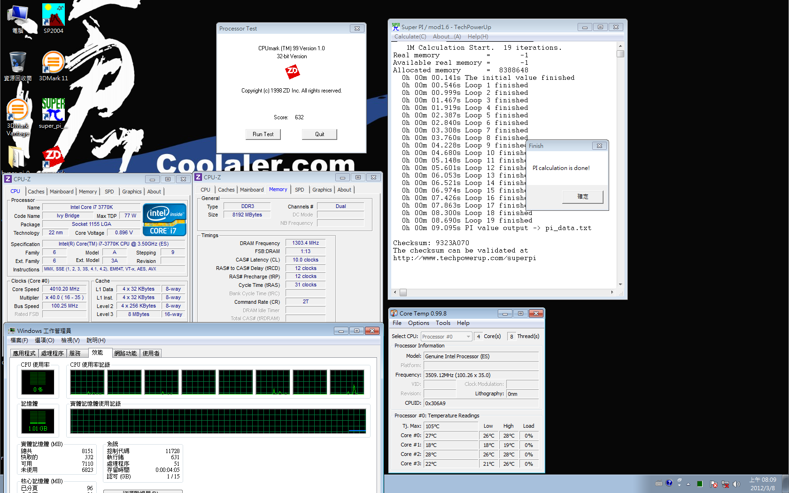This screenshot has height=493, width=789.
Task: Click the ZD logo in Processor Test
Action: pyautogui.click(x=292, y=71)
